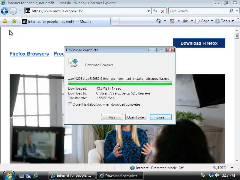Expand the Print options dropdown arrow
240x180 pixels.
pyautogui.click(x=192, y=21)
